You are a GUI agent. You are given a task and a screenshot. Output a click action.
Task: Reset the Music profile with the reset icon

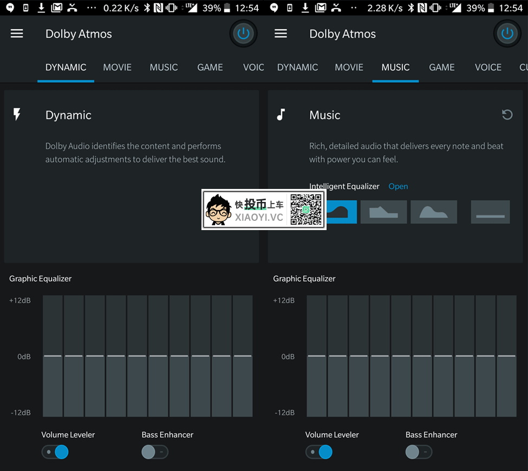507,115
